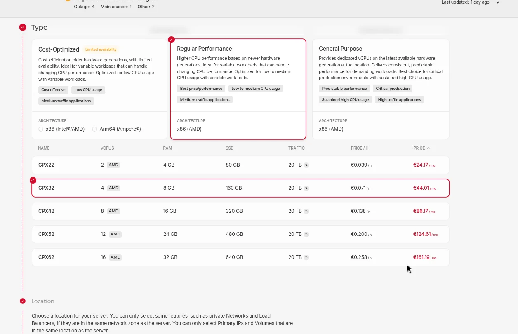Click the 320 GB SSD value
The image size is (518, 334).
point(234,211)
